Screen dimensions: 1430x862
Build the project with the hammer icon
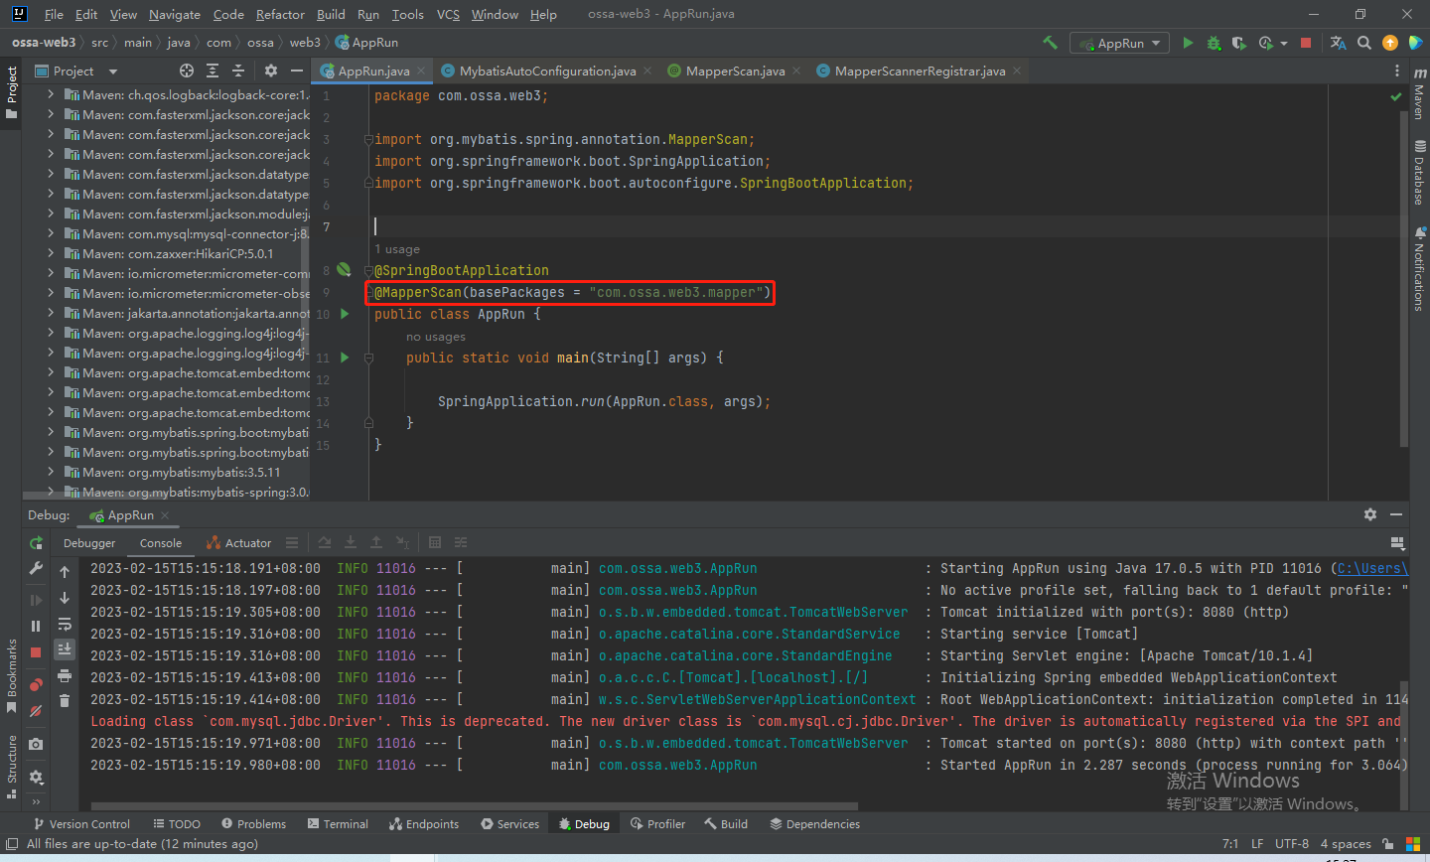tap(1050, 43)
